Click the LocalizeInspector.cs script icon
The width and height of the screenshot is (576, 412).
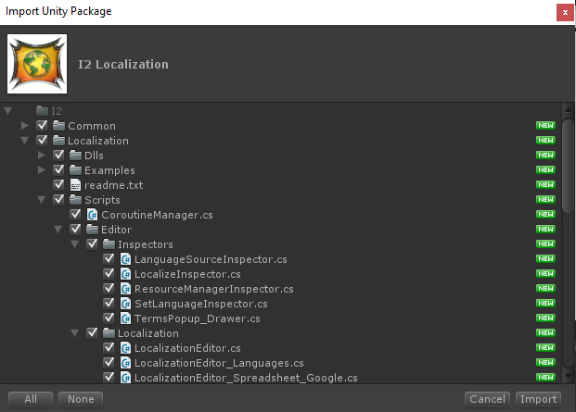[125, 274]
